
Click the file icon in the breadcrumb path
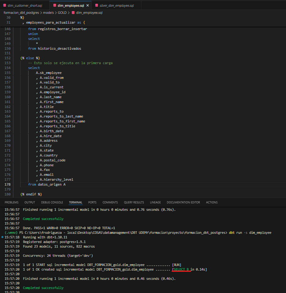point(73,13)
